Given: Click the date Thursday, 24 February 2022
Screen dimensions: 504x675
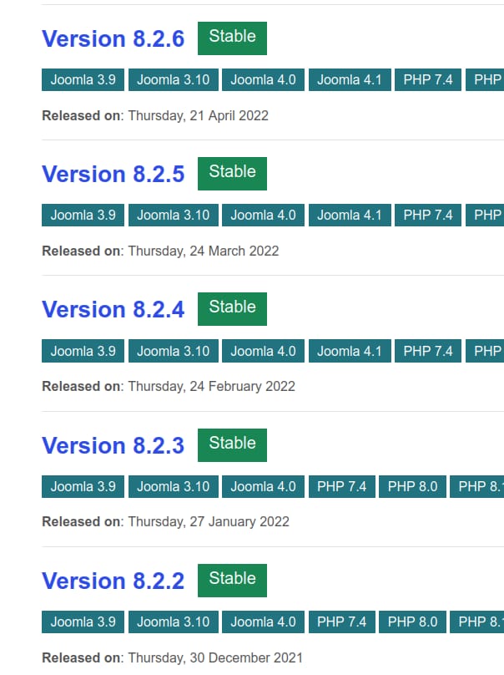Looking at the screenshot, I should [x=212, y=386].
